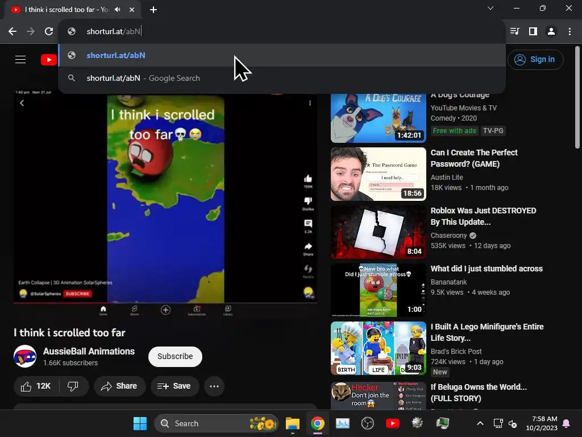582x437 pixels.
Task: Open the more actions ellipsis button
Action: tap(214, 386)
